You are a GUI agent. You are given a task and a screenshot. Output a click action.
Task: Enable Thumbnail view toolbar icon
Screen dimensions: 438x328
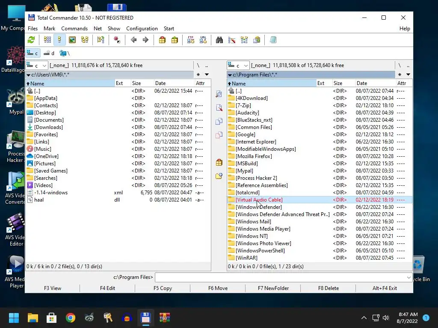[x=72, y=40]
